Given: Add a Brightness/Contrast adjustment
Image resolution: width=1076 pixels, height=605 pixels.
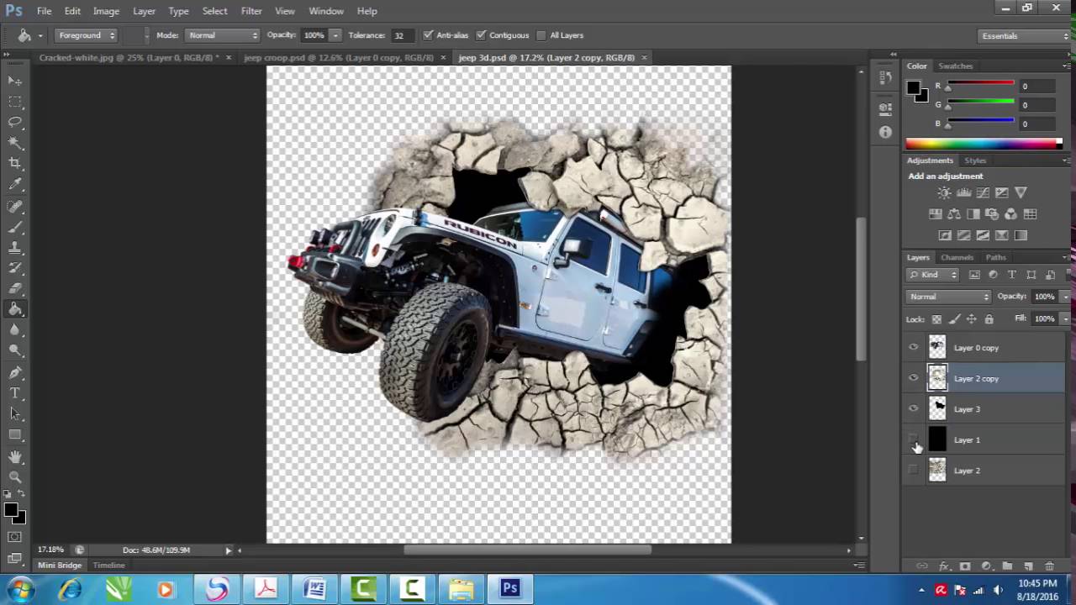Looking at the screenshot, I should [945, 193].
